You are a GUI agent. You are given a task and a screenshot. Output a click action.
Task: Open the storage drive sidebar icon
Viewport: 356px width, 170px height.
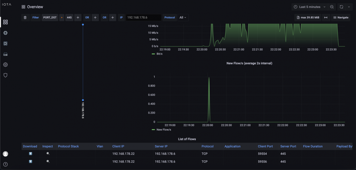5,54
